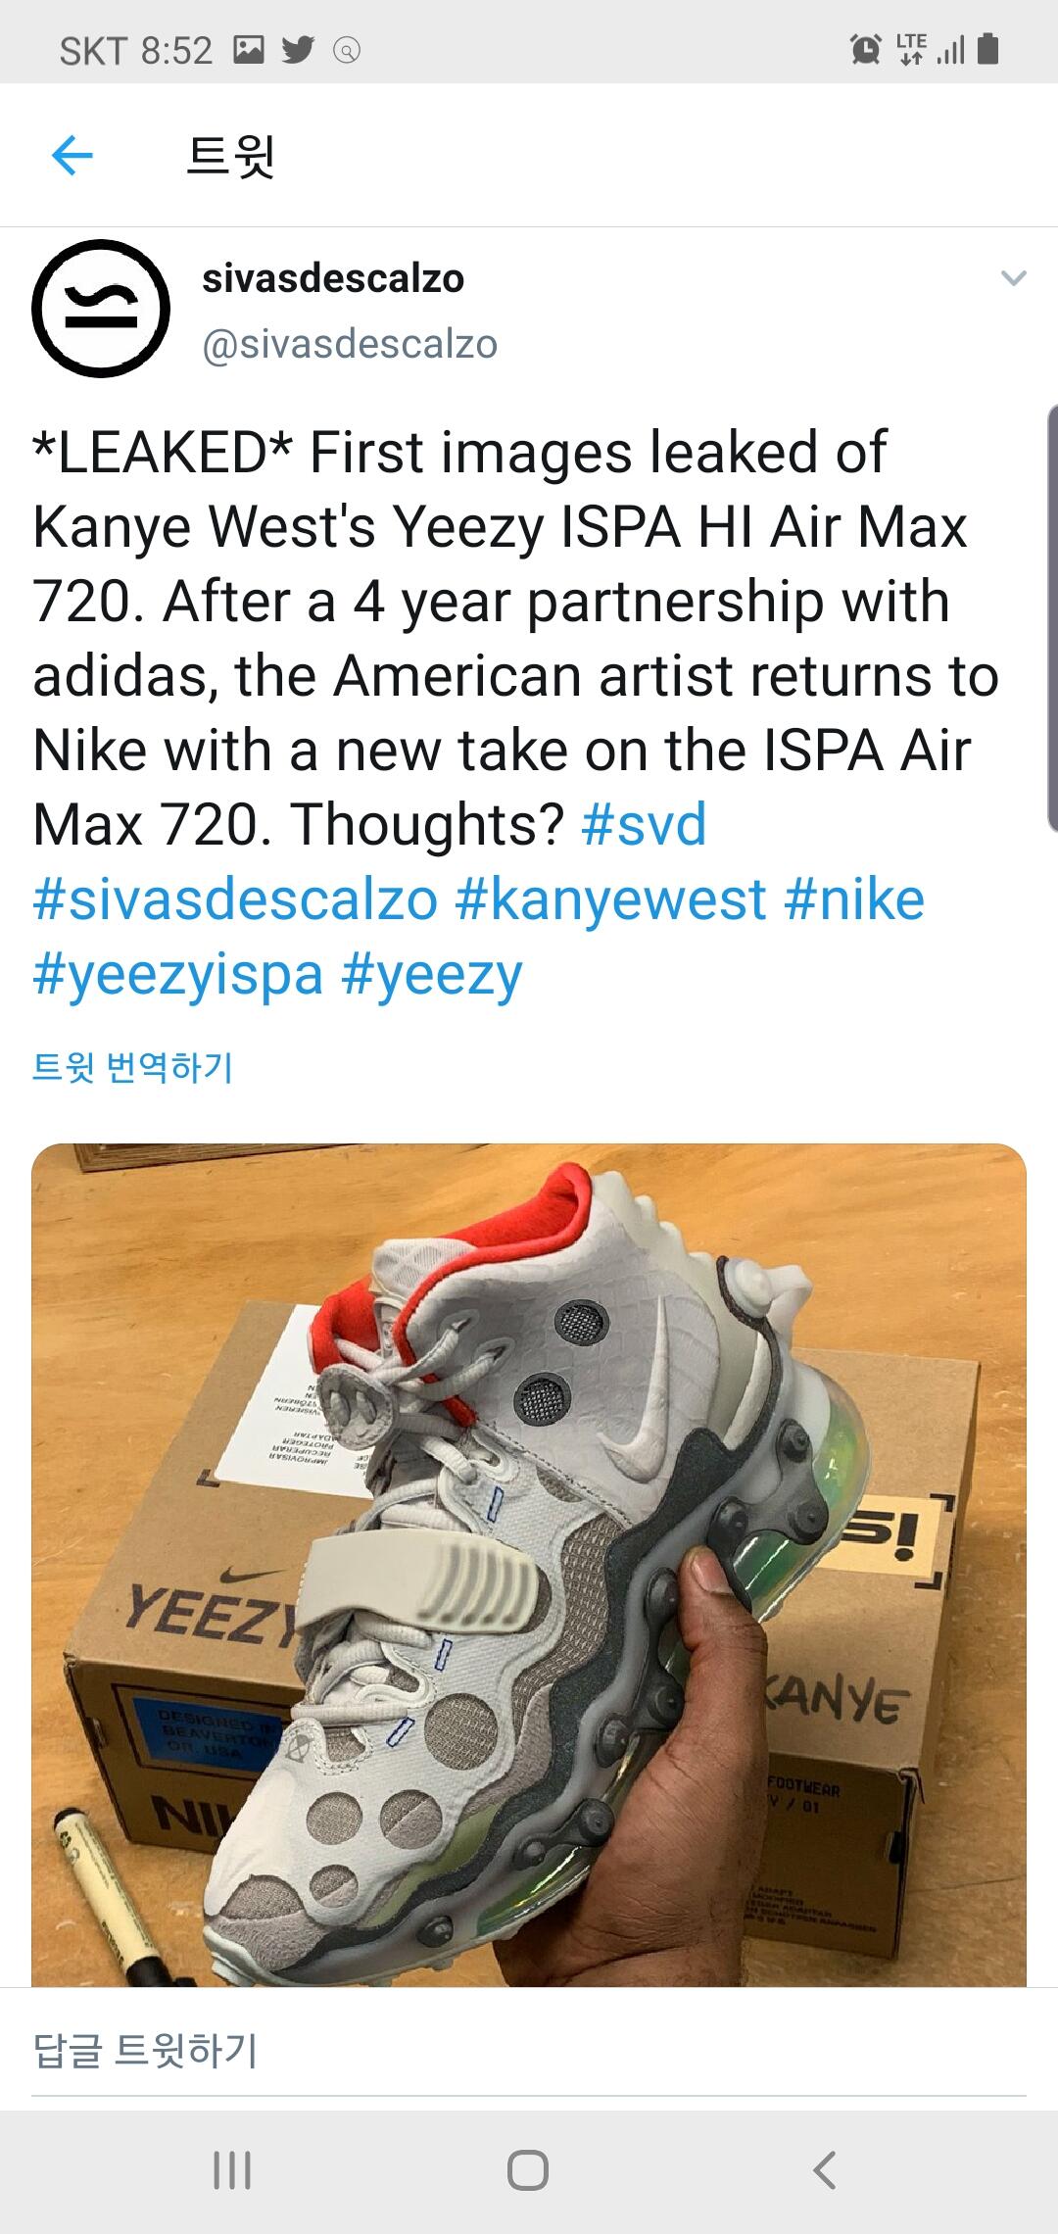Open the #sivasdescalzo hashtag
The image size is (1058, 2234).
click(x=235, y=898)
